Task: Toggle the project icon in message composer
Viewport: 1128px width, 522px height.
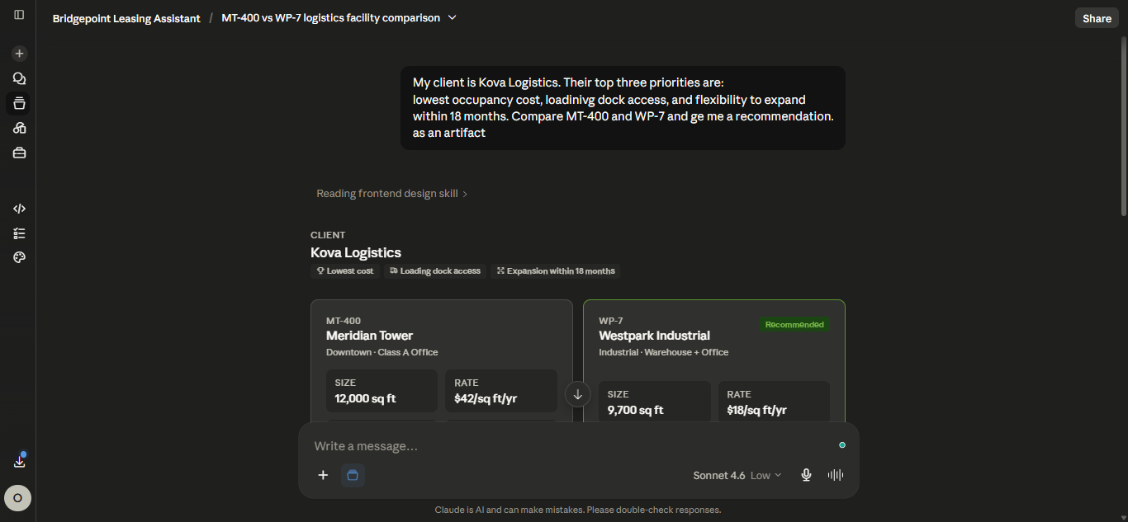Action: tap(353, 475)
